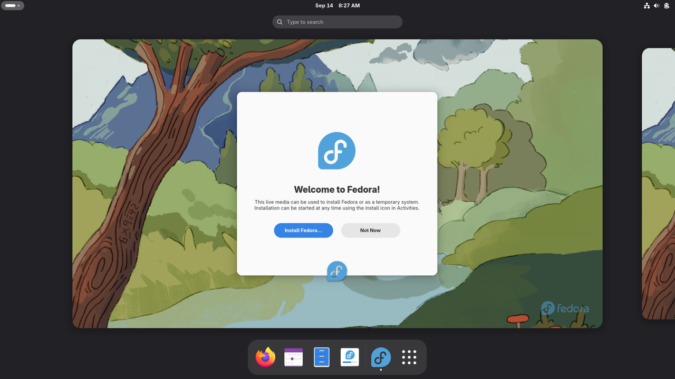Open the Sep 14 8:27 AM clock menu
675x379 pixels.
337,6
